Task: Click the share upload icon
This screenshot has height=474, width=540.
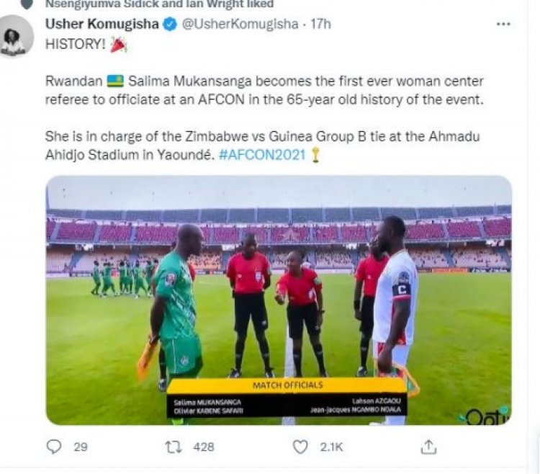Action: (428, 447)
